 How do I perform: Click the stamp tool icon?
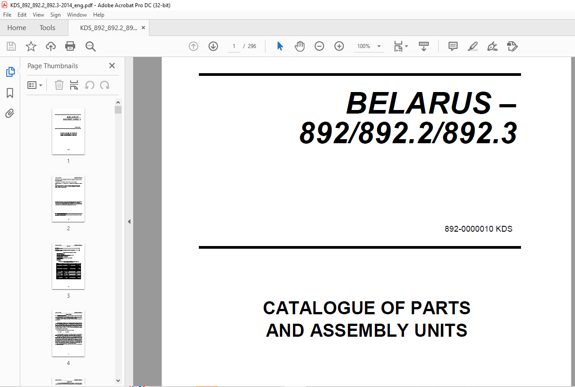pyautogui.click(x=512, y=46)
